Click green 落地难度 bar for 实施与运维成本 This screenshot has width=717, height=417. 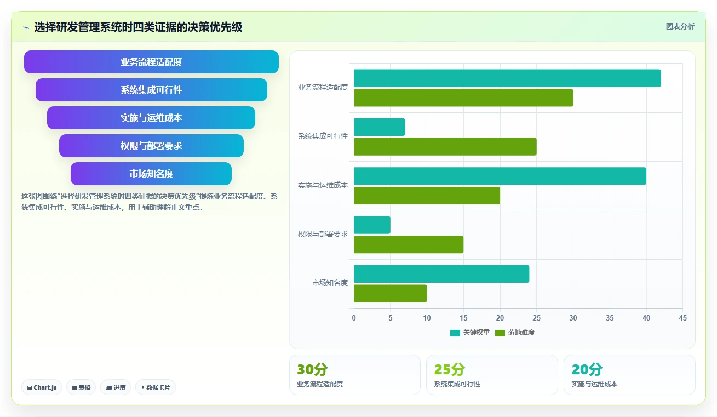(x=427, y=196)
